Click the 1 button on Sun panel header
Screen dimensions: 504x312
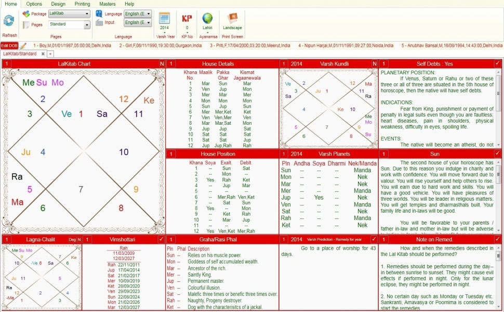pos(383,154)
